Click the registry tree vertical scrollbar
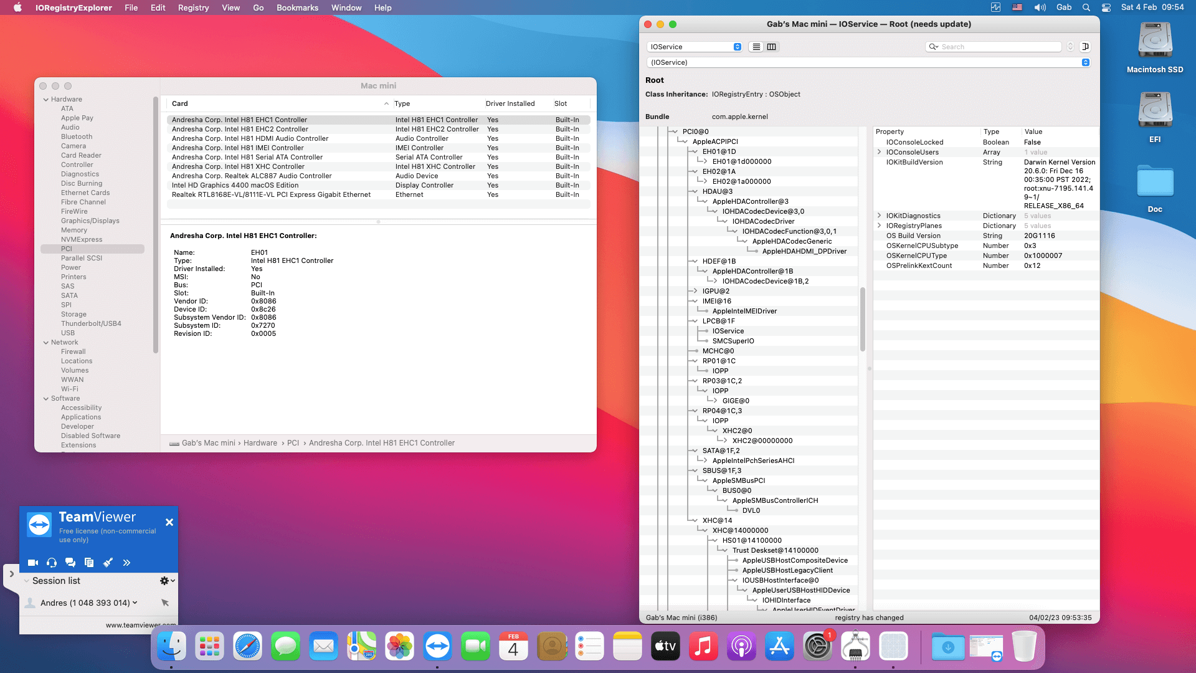The height and width of the screenshot is (673, 1196). (x=863, y=319)
